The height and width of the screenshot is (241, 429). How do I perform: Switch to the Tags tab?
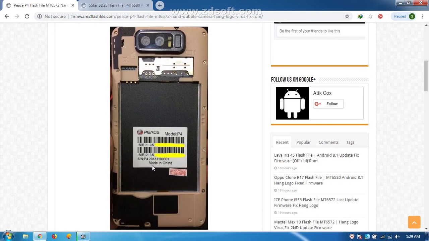pos(350,142)
